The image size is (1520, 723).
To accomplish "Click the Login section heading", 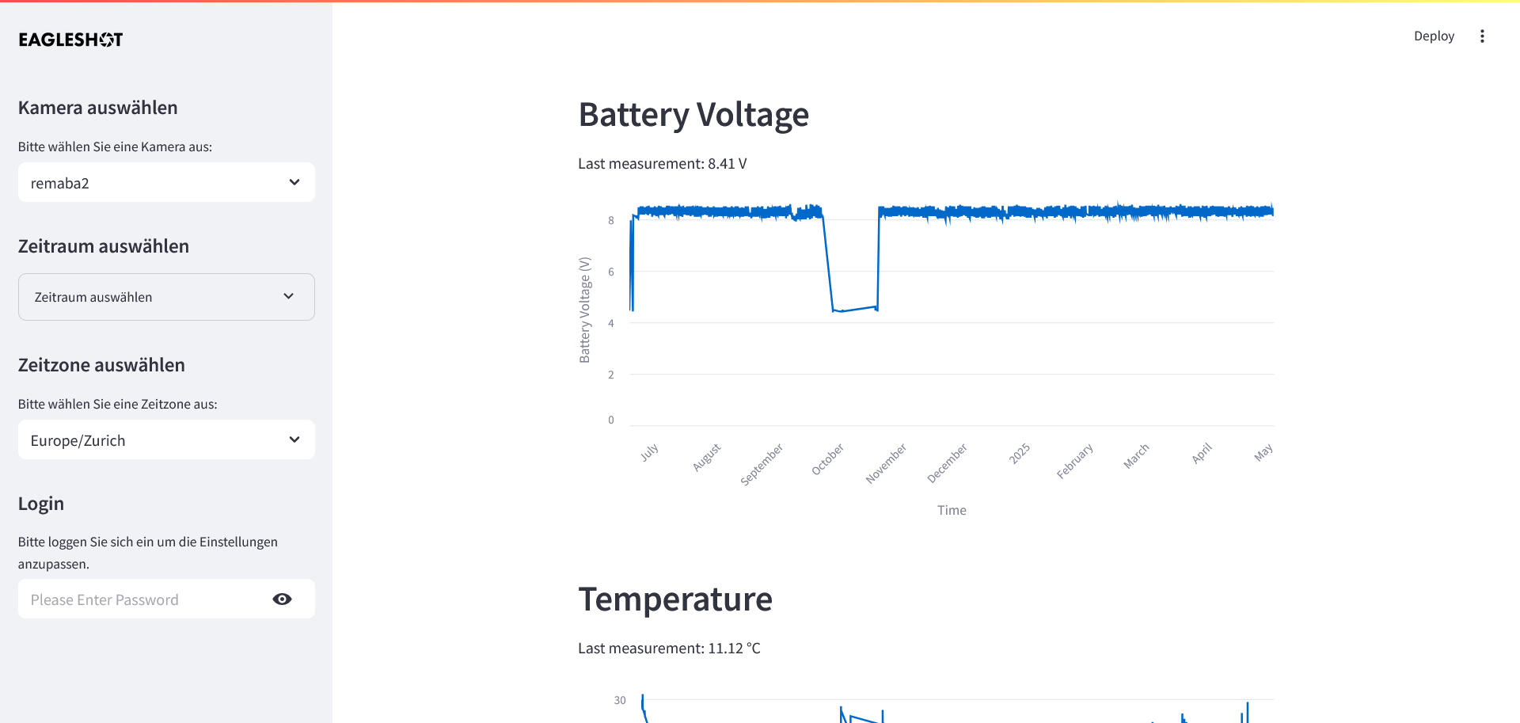I will (x=41, y=504).
